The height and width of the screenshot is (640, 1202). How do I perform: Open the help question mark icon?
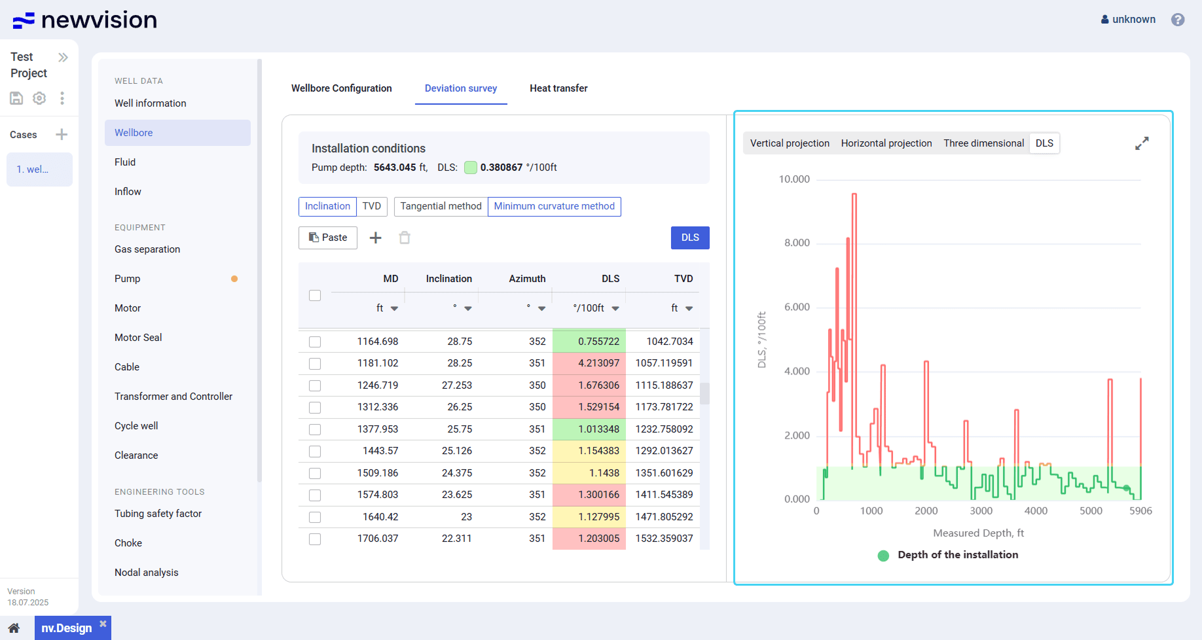1178,20
